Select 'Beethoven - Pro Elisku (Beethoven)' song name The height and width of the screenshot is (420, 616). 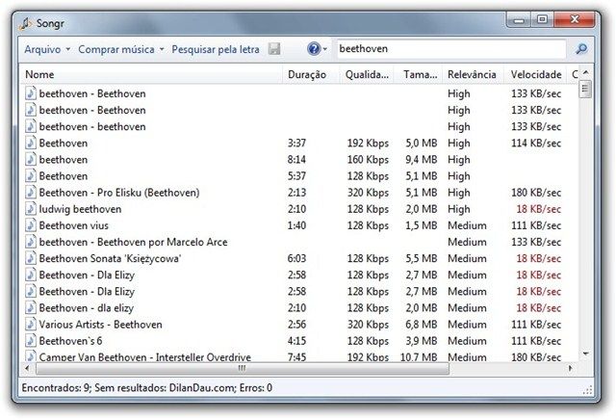point(119,193)
